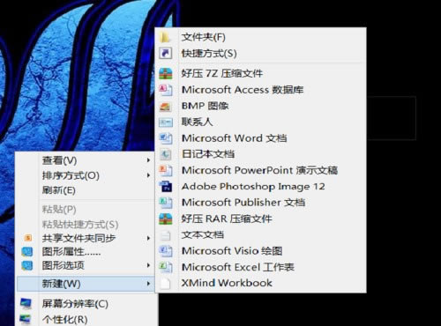
Task: Open 图形属性...... from context menu
Action: click(x=86, y=252)
